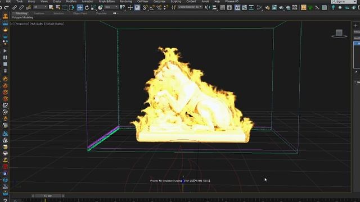Open the Create panel plus tab
The height and width of the screenshot is (202, 360).
pos(355,25)
